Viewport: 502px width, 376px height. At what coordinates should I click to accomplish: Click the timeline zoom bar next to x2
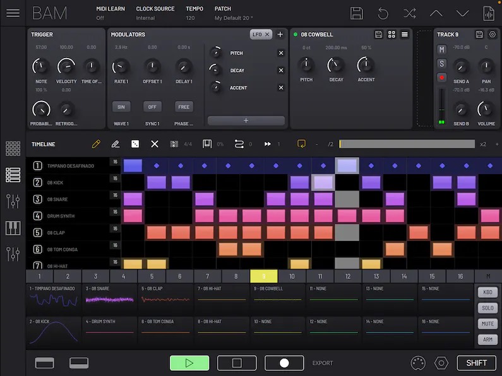coord(407,144)
